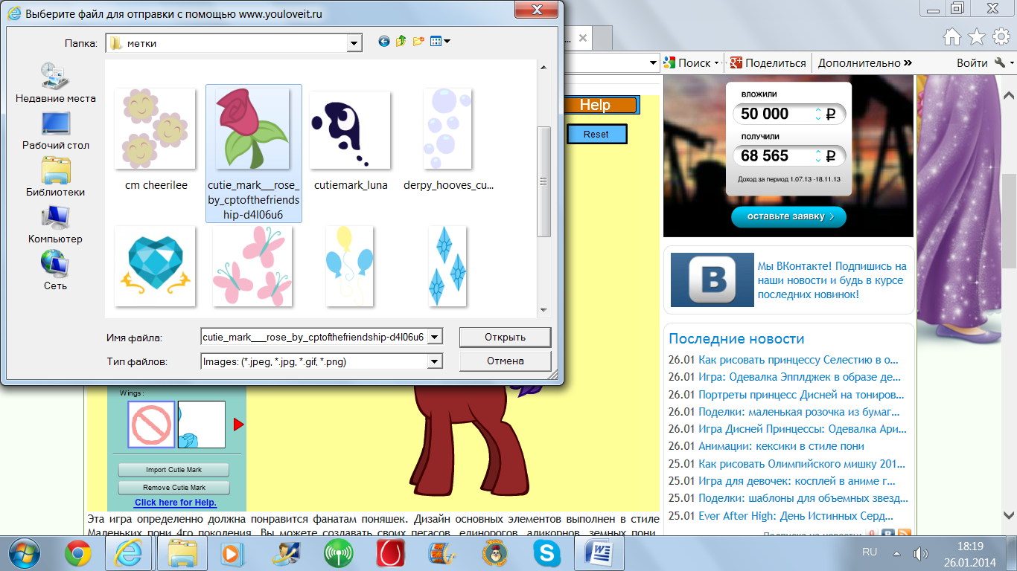The height and width of the screenshot is (571, 1017).
Task: Open Libraries (Библиотеки) in dialog sidebar
Action: click(56, 177)
